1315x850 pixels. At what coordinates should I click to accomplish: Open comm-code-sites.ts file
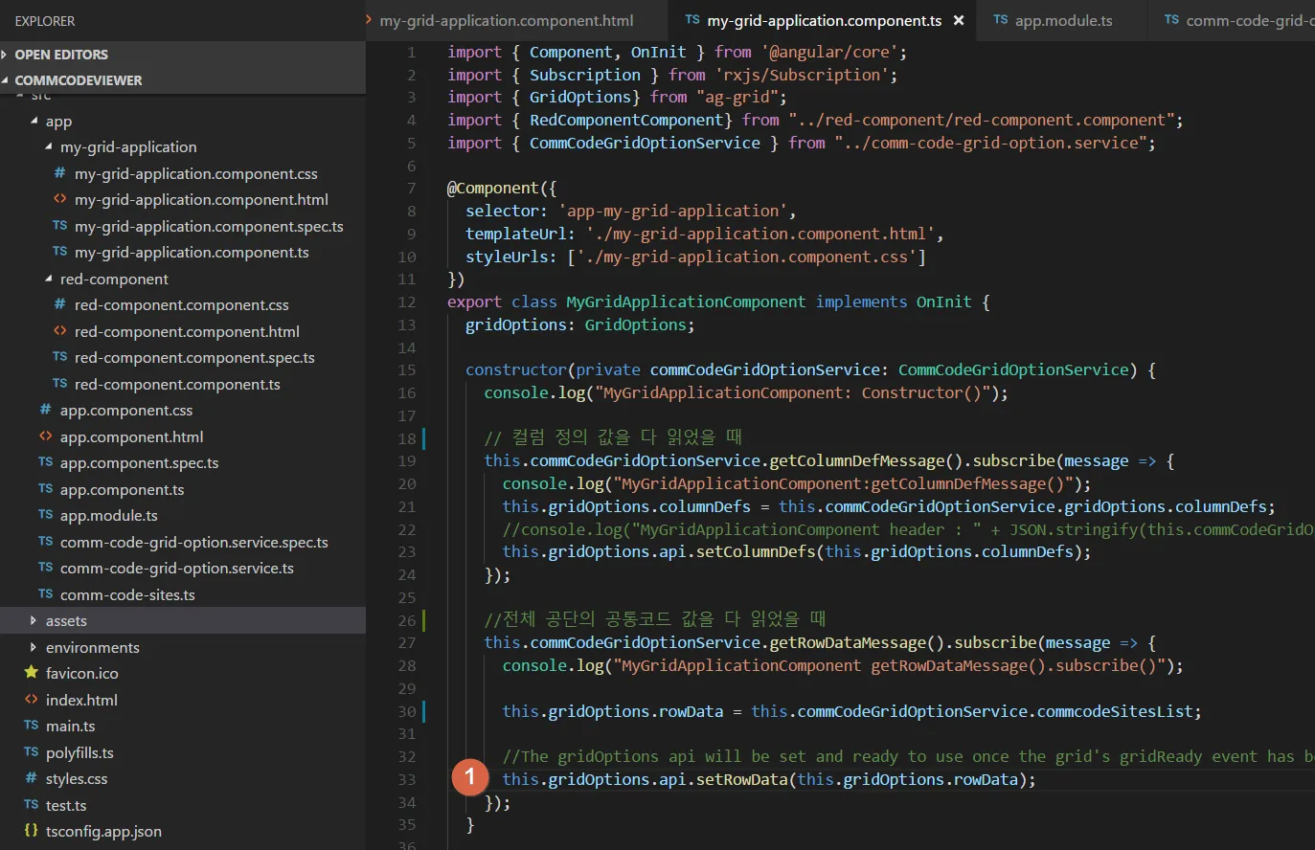pos(126,594)
